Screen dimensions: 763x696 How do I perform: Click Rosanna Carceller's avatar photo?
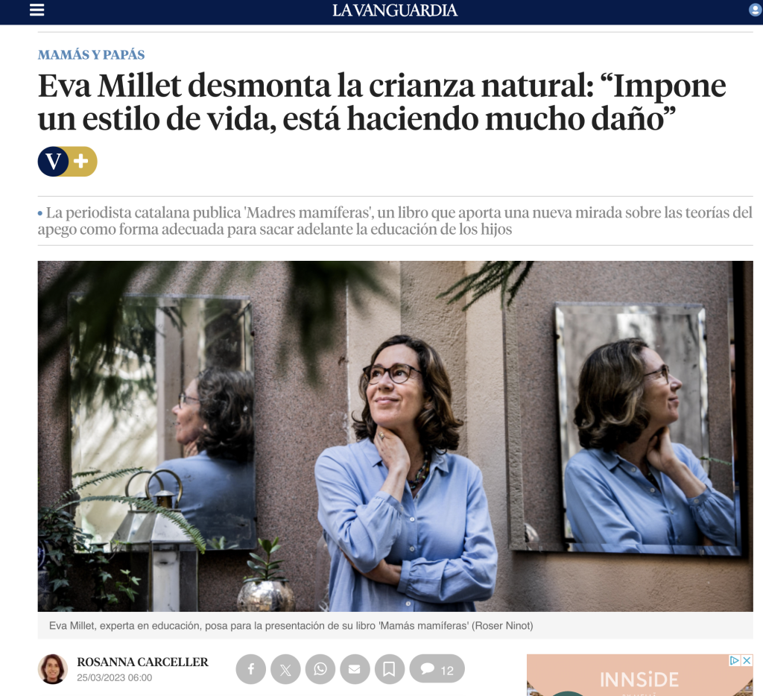click(53, 669)
